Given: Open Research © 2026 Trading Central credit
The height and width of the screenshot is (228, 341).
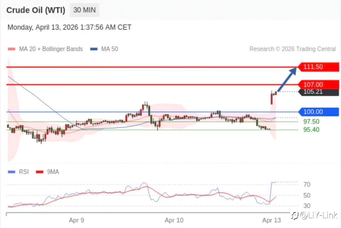Looking at the screenshot, I should [293, 49].
